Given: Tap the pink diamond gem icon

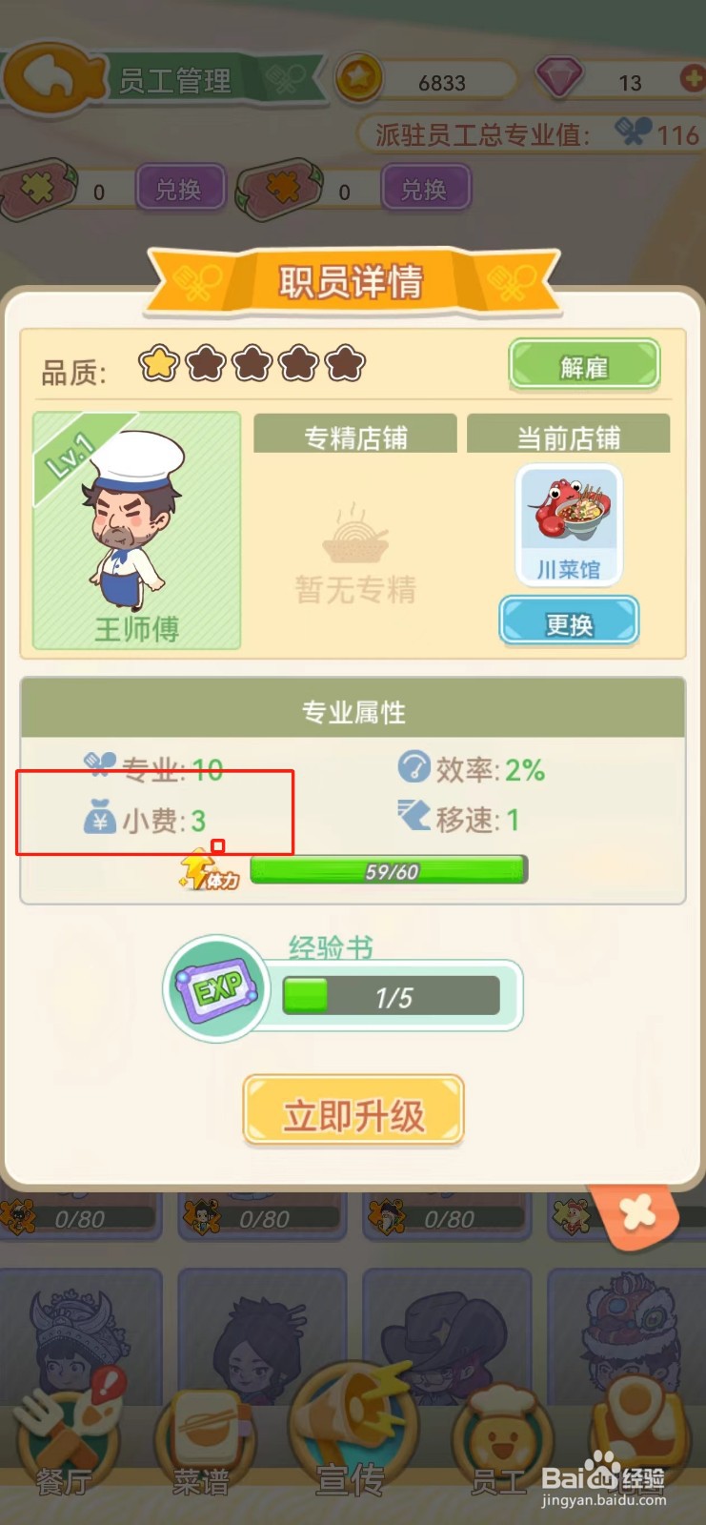Looking at the screenshot, I should click(558, 78).
